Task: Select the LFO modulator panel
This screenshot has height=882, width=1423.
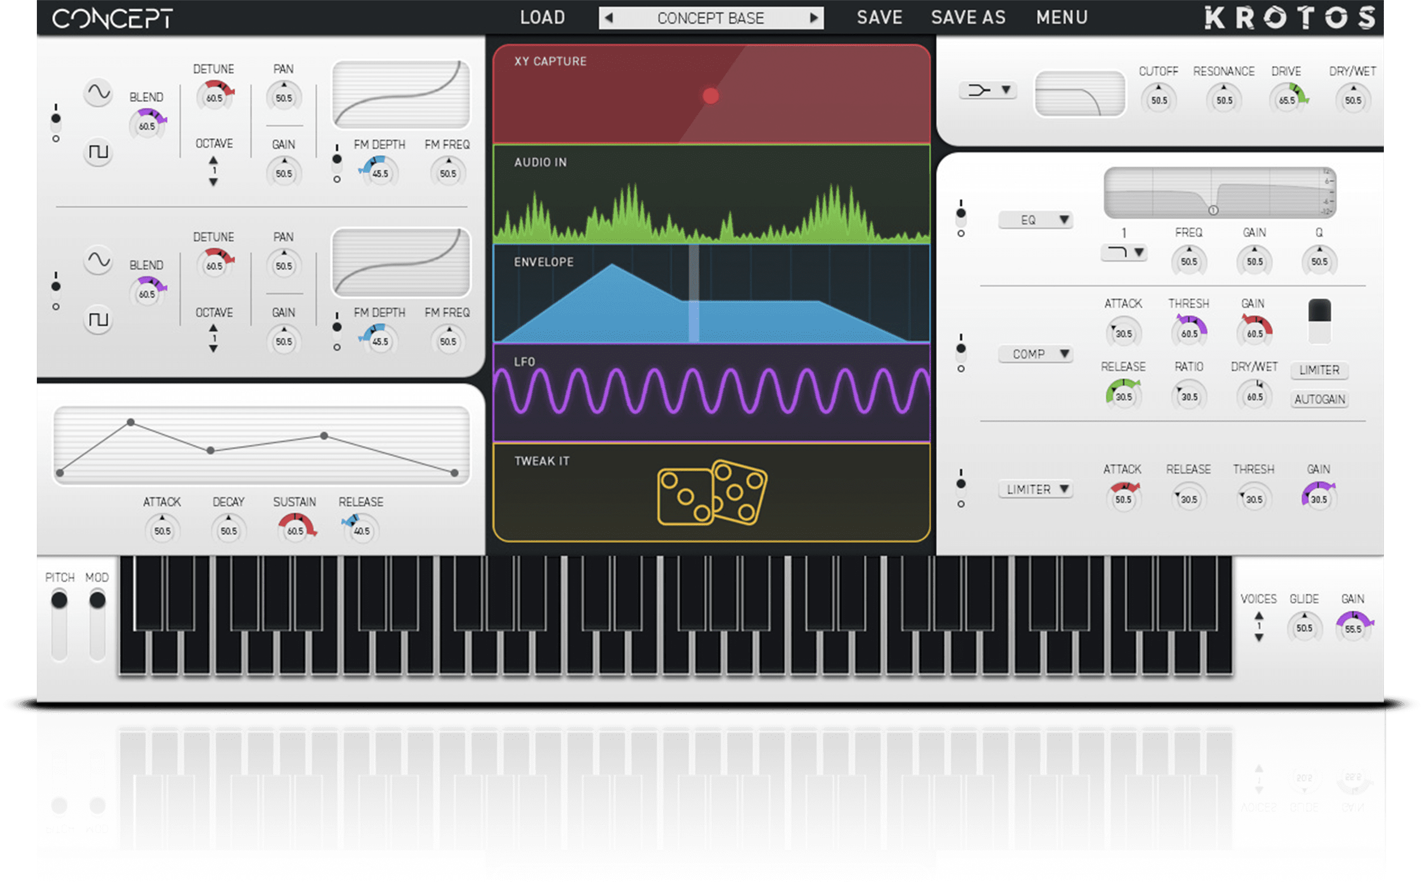Action: click(x=711, y=393)
